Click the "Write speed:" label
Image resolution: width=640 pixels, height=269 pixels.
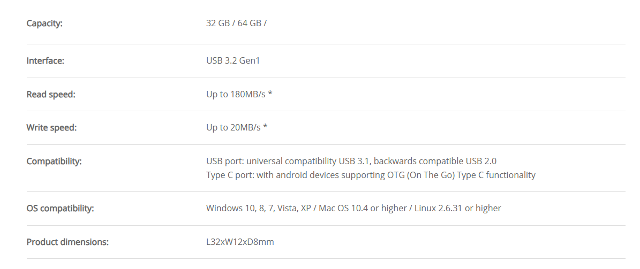pos(51,128)
